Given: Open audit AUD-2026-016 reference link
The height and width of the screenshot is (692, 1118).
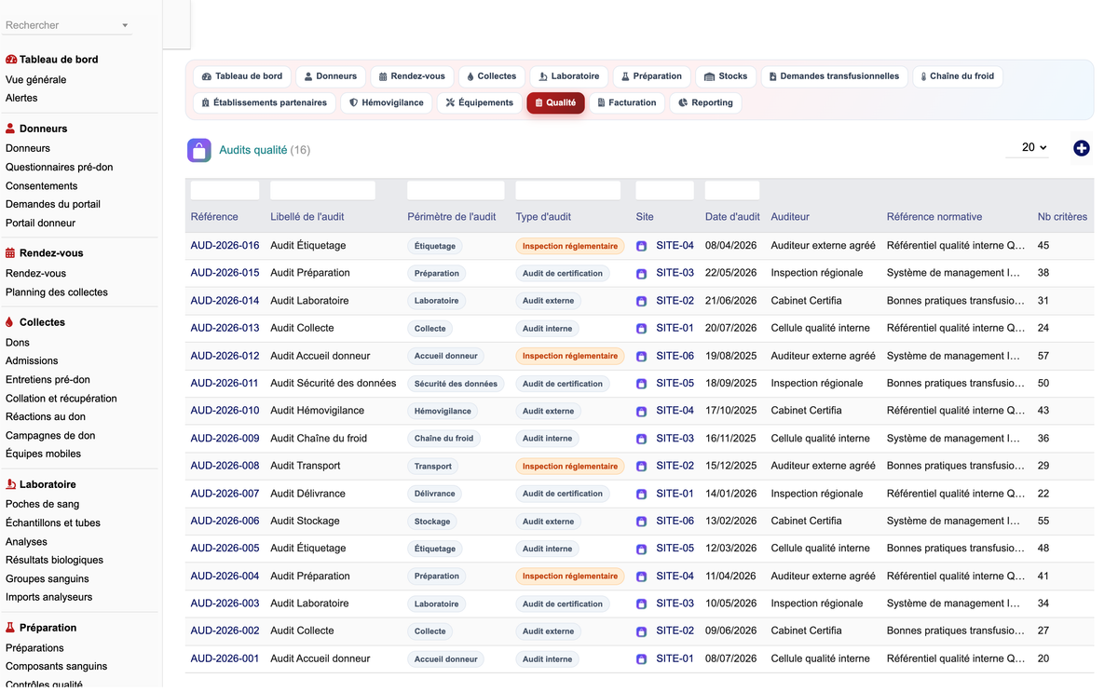Looking at the screenshot, I should click(225, 246).
